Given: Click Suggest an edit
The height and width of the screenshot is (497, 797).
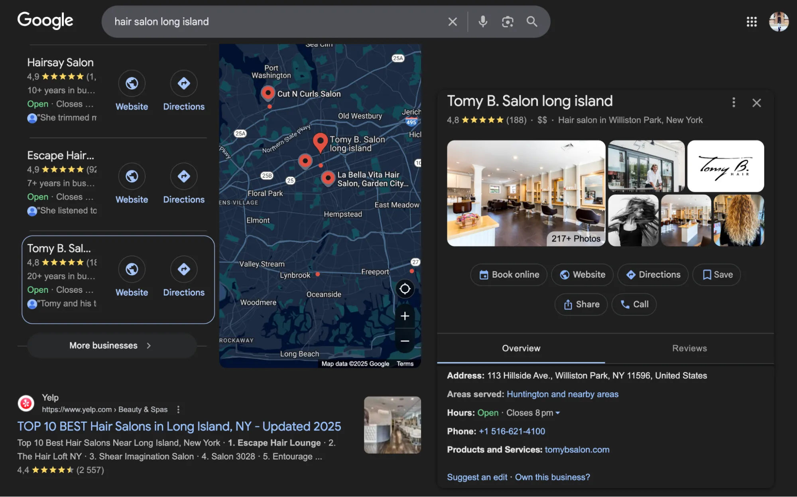Looking at the screenshot, I should point(477,477).
